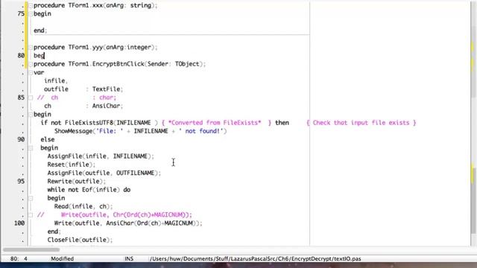
Task: Collapse the TForm1.xxx procedure fold marker
Action: [x=31, y=5]
